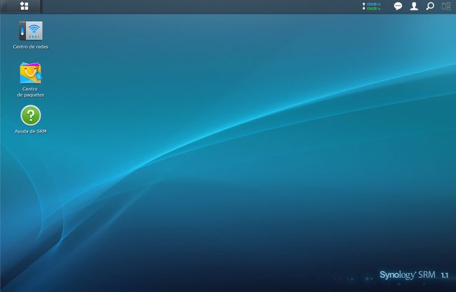This screenshot has height=292, width=456.
Task: Launch Centro de paquetes shopping bag icon
Action: click(31, 73)
